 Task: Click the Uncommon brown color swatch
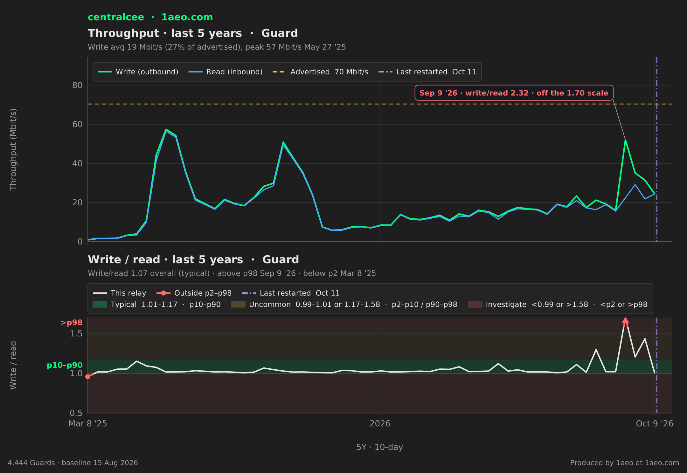pyautogui.click(x=238, y=305)
